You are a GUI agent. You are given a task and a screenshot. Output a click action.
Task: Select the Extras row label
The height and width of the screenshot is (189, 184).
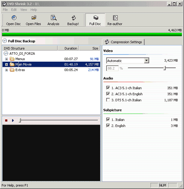pos(20,70)
